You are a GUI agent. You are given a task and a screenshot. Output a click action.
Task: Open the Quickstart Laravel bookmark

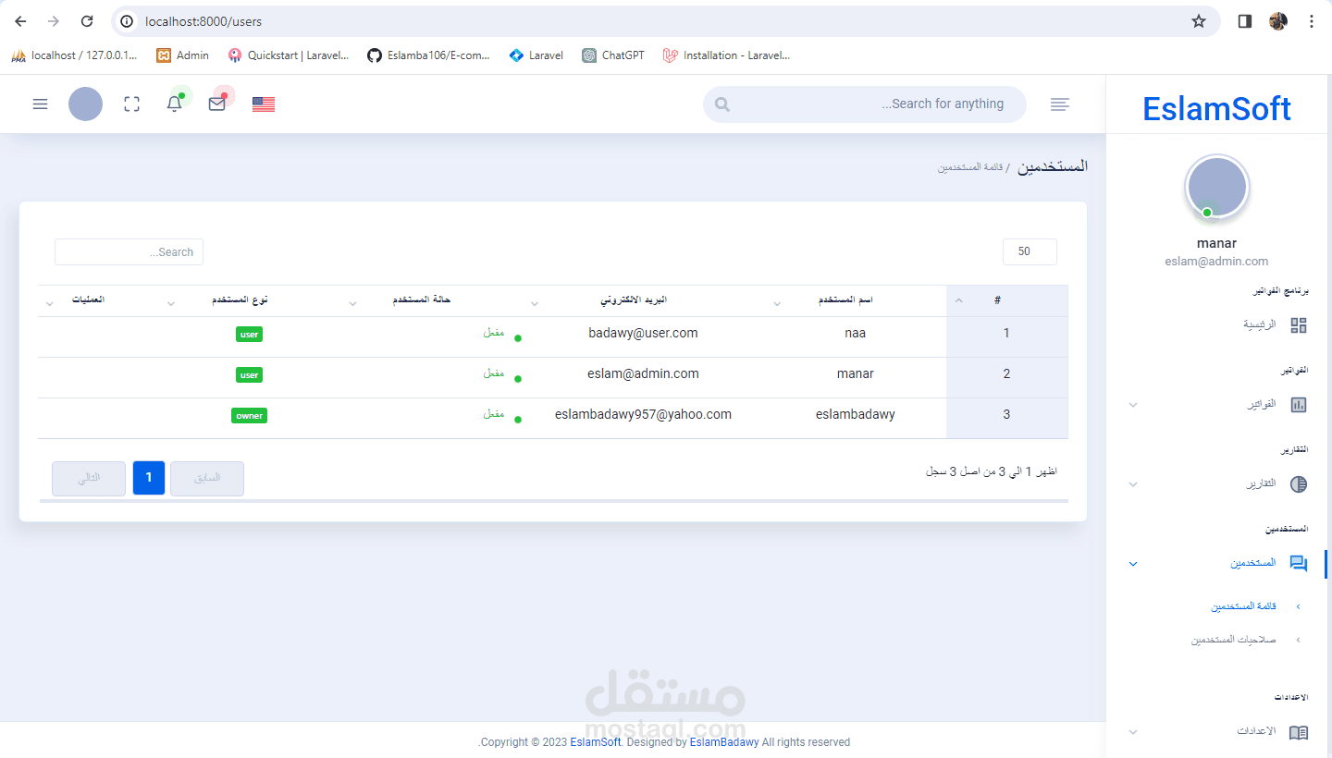tap(289, 55)
